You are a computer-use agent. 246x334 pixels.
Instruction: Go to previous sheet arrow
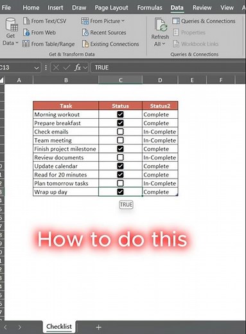(x=6, y=327)
